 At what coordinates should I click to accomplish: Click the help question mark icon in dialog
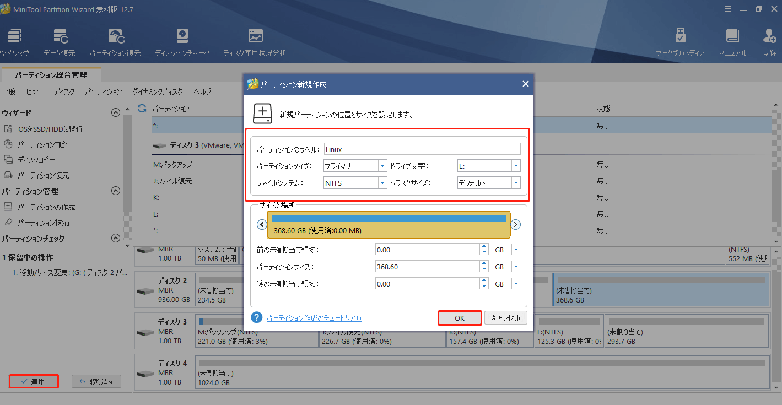pyautogui.click(x=256, y=317)
